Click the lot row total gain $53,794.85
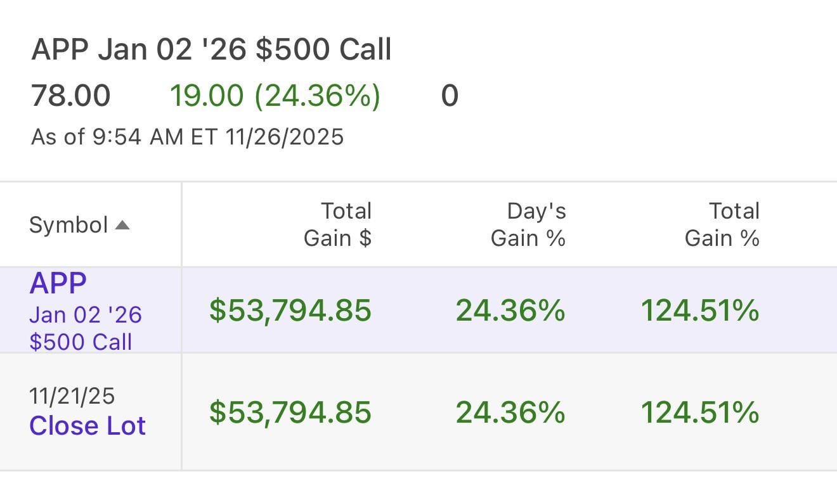 coord(290,413)
